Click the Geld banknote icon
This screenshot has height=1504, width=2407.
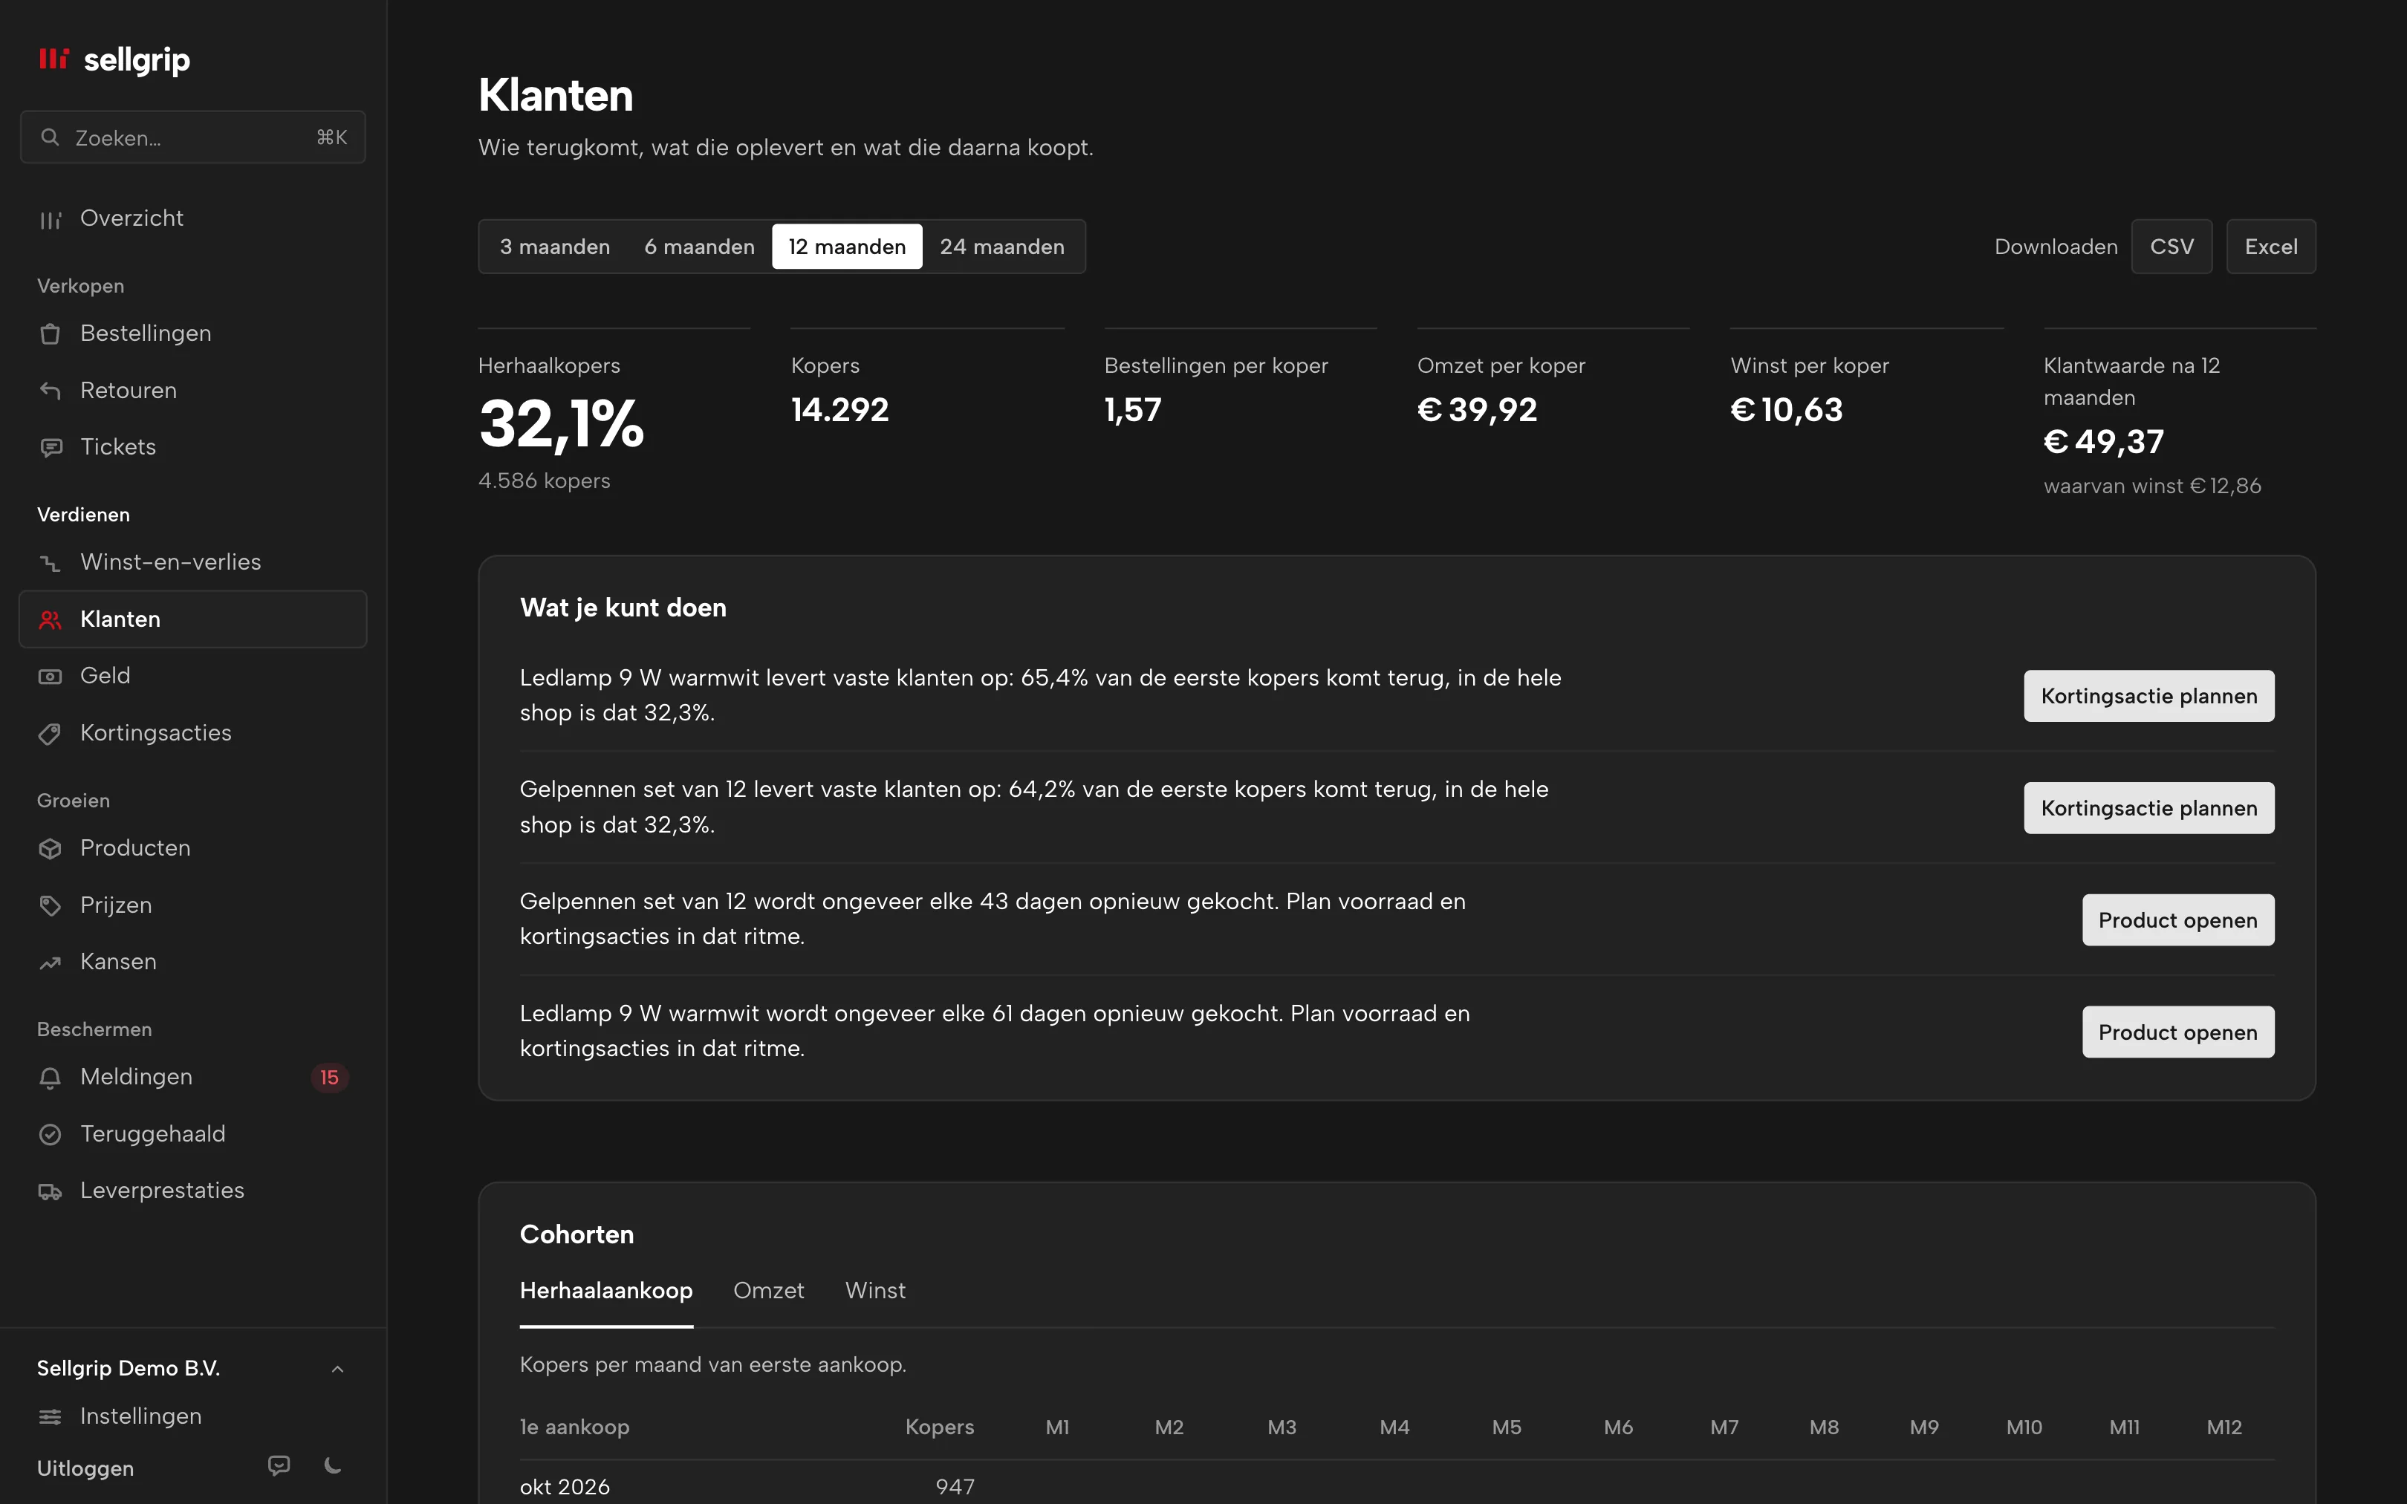click(x=50, y=677)
